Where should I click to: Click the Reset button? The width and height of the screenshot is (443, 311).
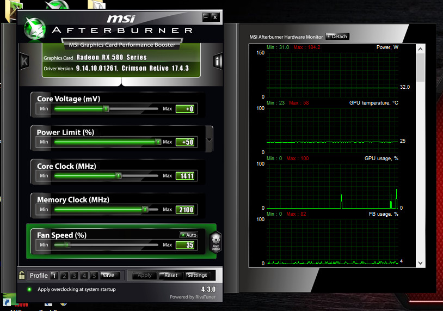171,275
